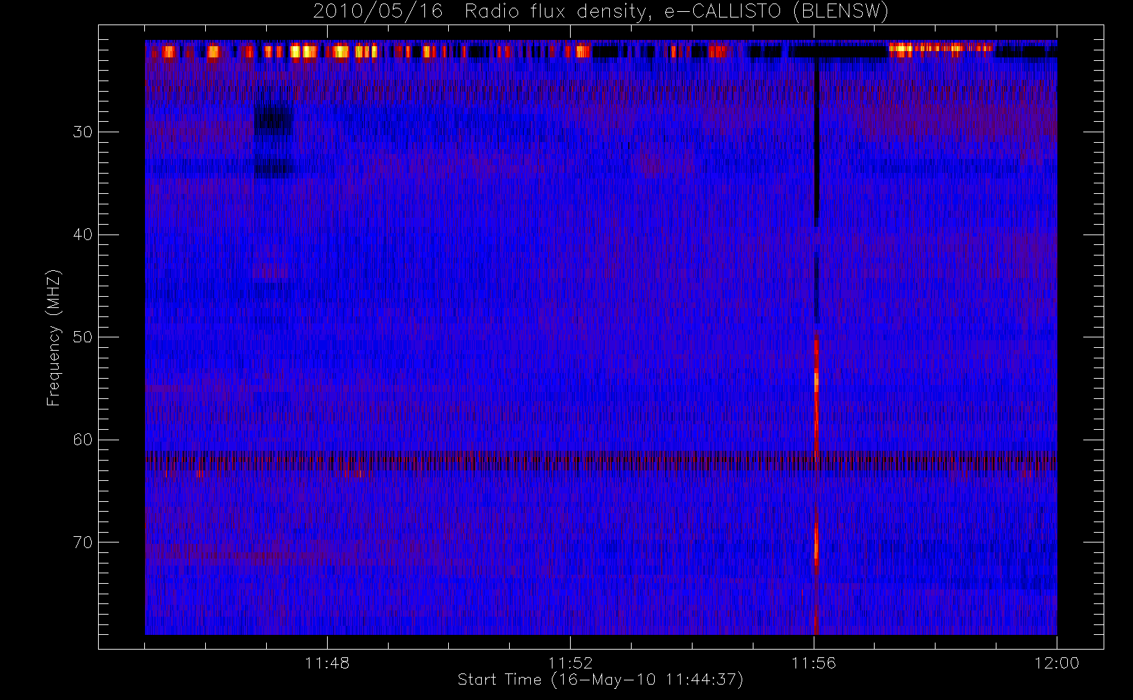Screen dimensions: 1133x700
Task: Click the Frequency (MHZ) axis label
Action: point(53,337)
